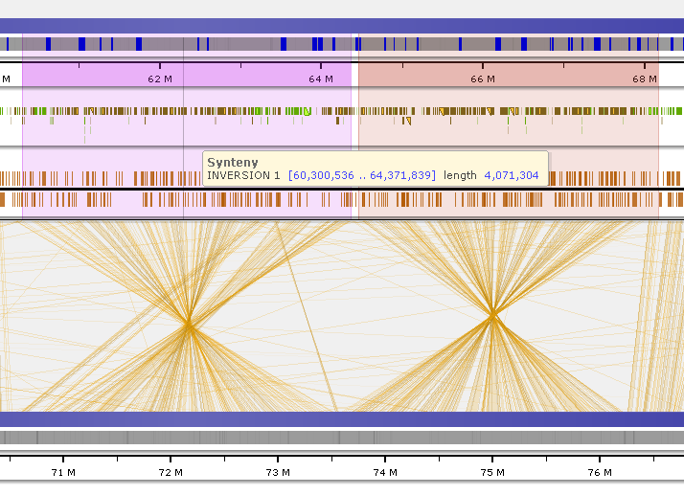Click the 73 M label on lower ruler

click(x=278, y=472)
